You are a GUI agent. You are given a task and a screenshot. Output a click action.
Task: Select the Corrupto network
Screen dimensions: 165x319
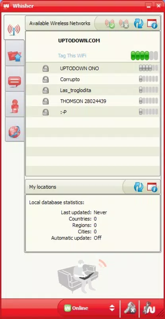[x=93, y=79]
